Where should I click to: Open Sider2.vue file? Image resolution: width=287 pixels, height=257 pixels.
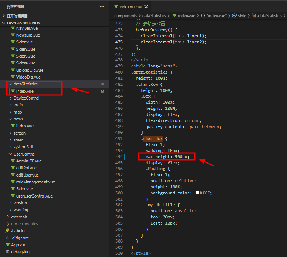click(x=26, y=49)
